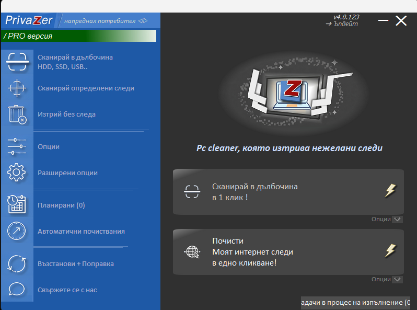The height and width of the screenshot is (310, 417).
Task: Click the sliders options icon
Action: coord(17,146)
